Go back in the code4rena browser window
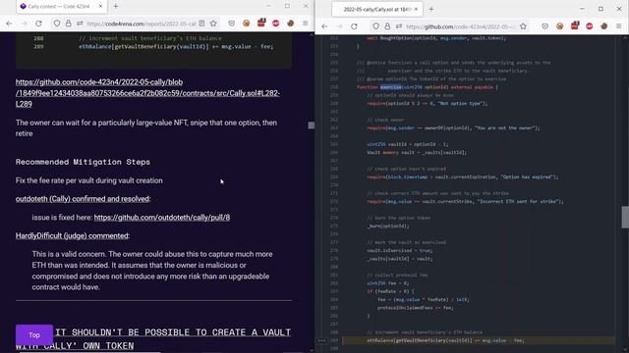This screenshot has width=629, height=353. (x=9, y=24)
